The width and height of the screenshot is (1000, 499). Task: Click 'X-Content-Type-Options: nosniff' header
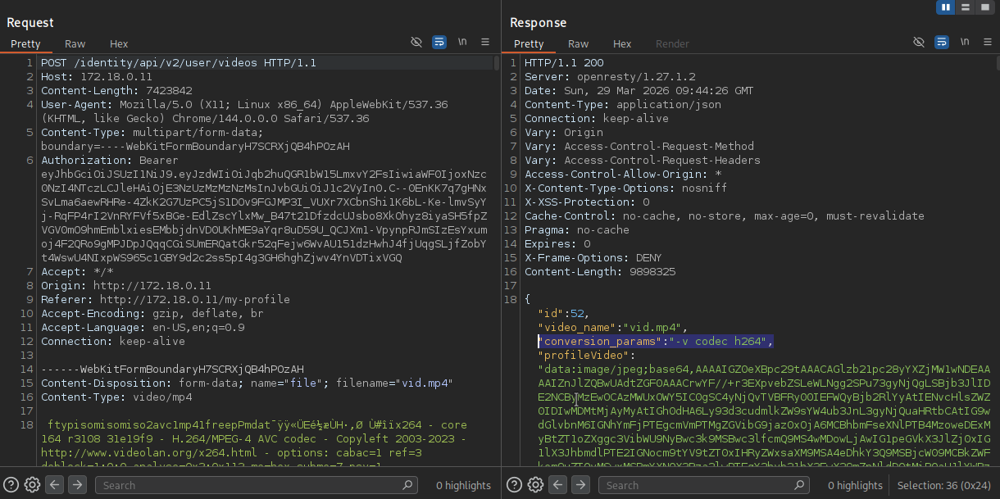point(626,188)
